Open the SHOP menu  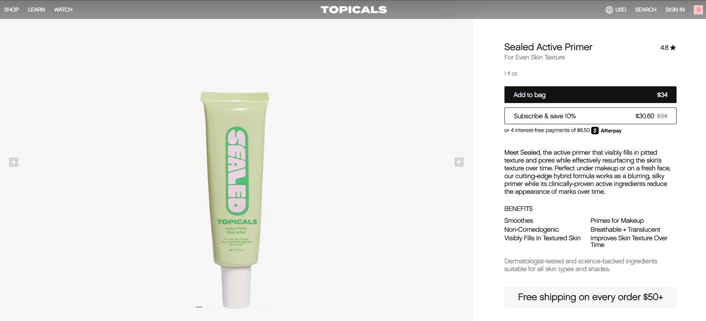[12, 10]
